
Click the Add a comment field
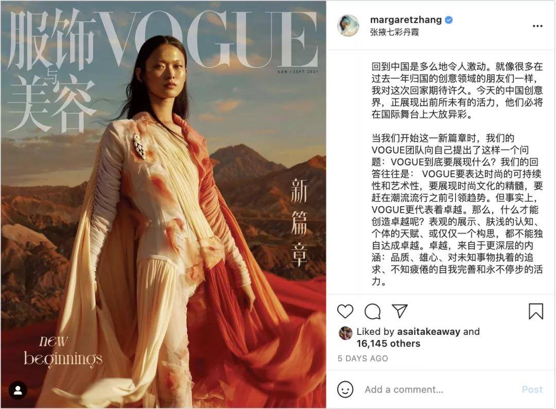[x=439, y=389]
